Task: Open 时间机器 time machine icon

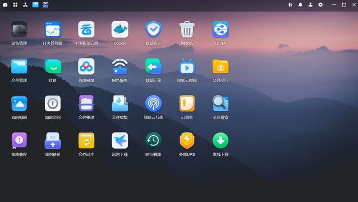Action: [x=154, y=141]
